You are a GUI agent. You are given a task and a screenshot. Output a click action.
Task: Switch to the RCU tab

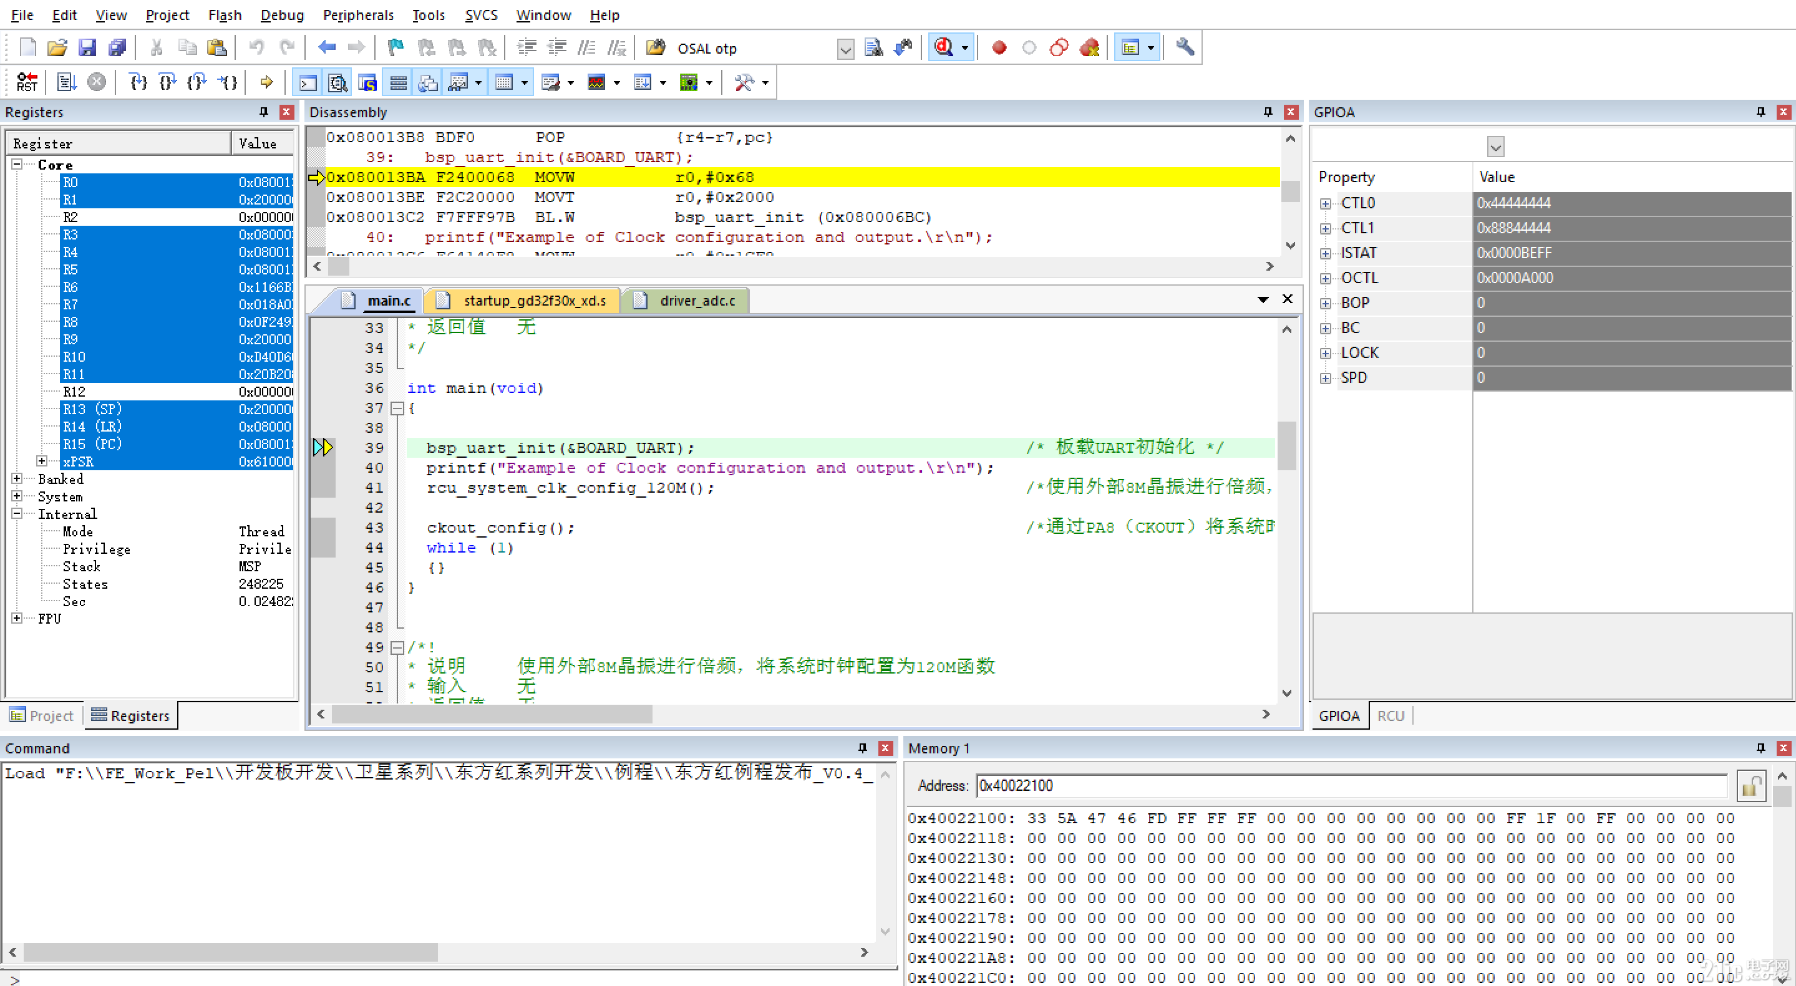1391,715
